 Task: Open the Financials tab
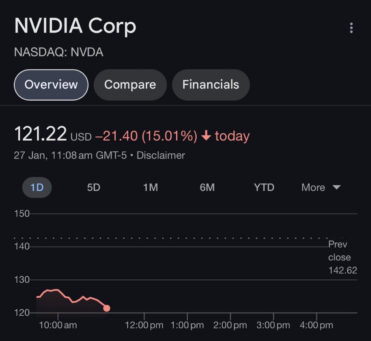(211, 85)
